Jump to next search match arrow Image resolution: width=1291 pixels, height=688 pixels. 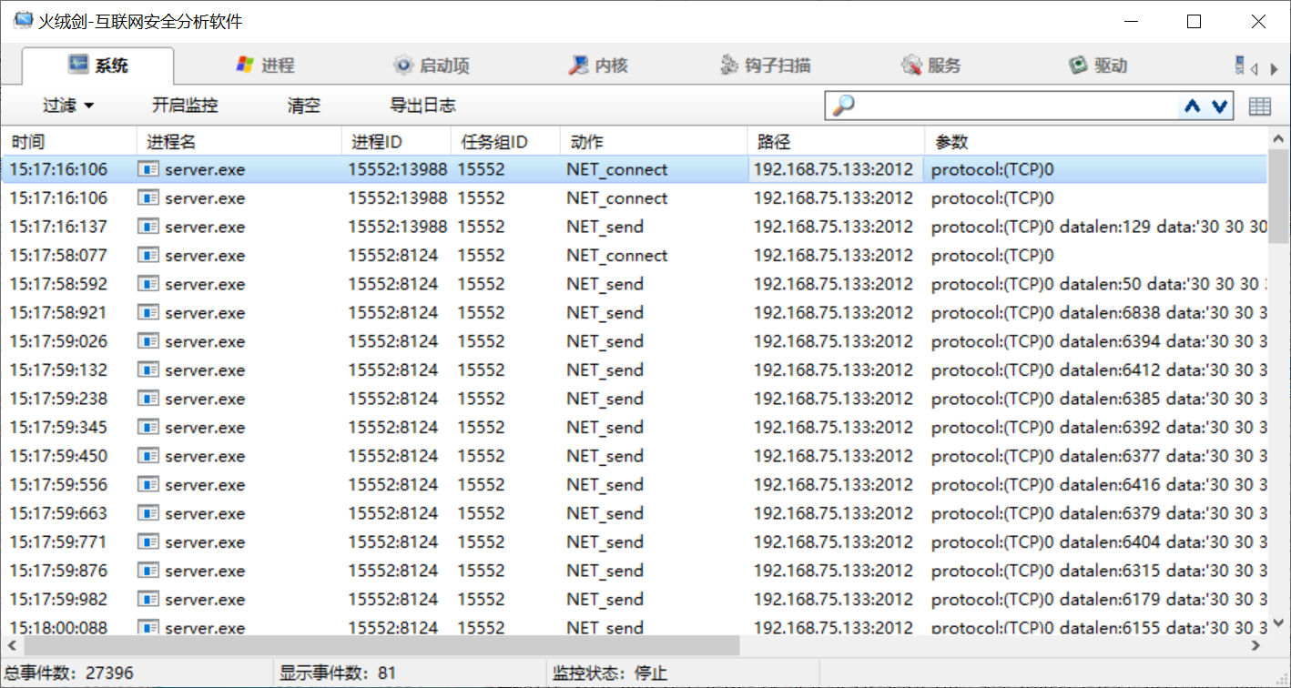click(1220, 106)
